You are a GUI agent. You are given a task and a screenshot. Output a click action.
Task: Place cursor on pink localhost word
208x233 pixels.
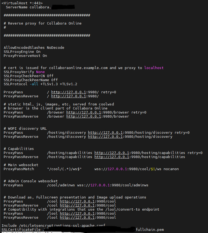pyautogui.click(x=154, y=68)
